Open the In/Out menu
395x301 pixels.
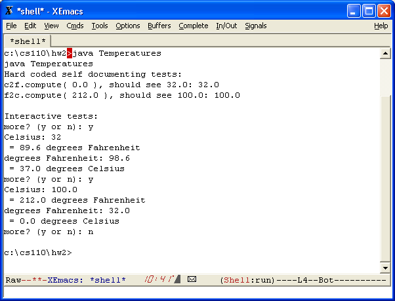click(x=226, y=26)
